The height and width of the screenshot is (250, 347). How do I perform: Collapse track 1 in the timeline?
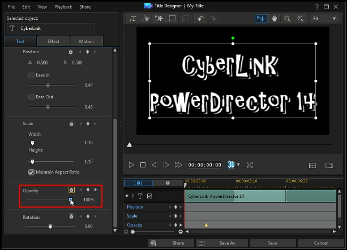click(127, 196)
